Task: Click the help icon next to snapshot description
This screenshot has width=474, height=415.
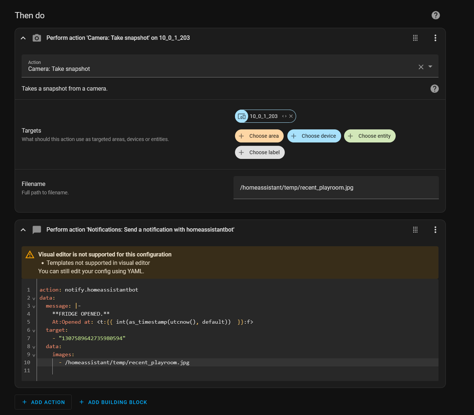Action: coord(434,88)
